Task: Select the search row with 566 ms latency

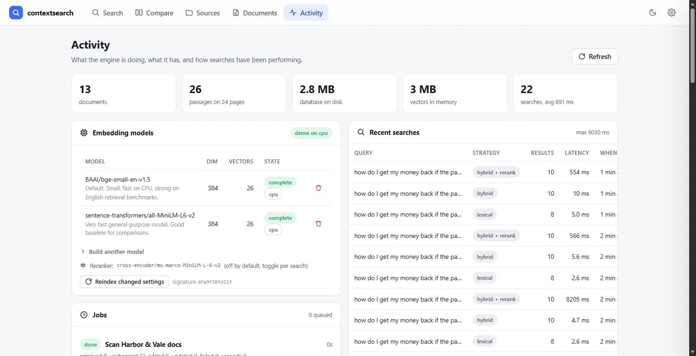Action: click(483, 236)
